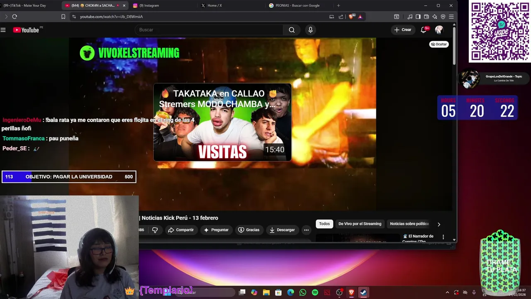Open the Crear menu
This screenshot has width=531, height=299.
coord(402,30)
